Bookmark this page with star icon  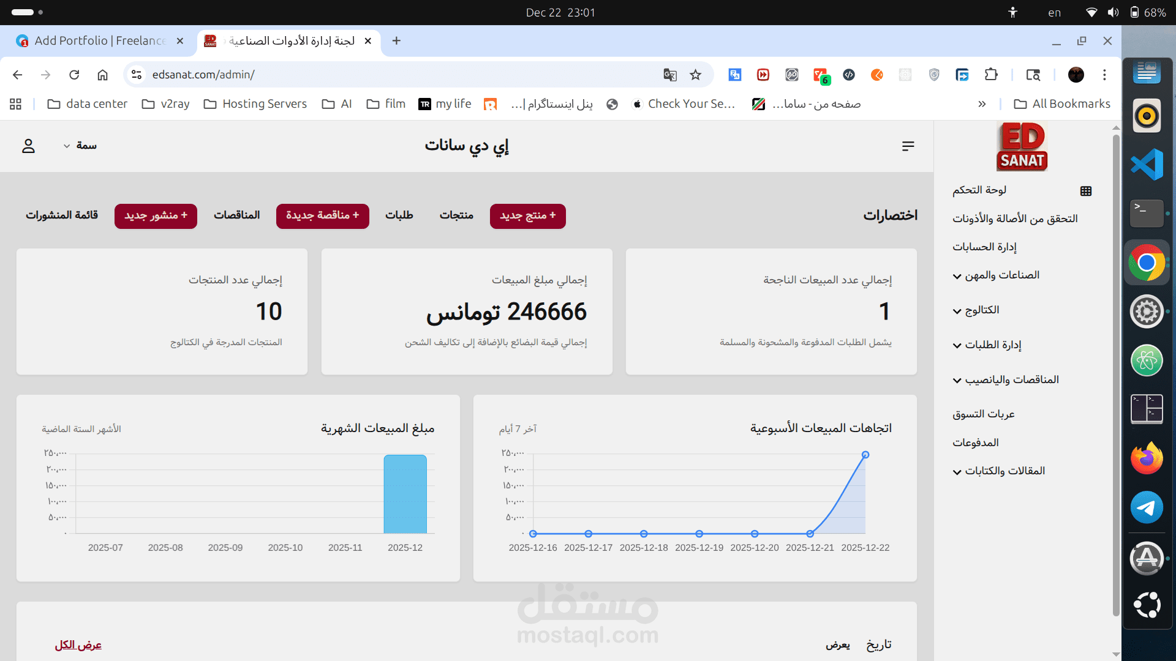click(x=695, y=75)
